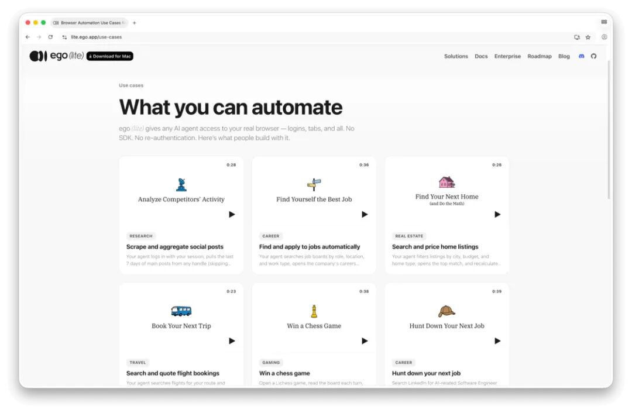
Task: Click the 0:36 duration label
Action: [x=364, y=165]
